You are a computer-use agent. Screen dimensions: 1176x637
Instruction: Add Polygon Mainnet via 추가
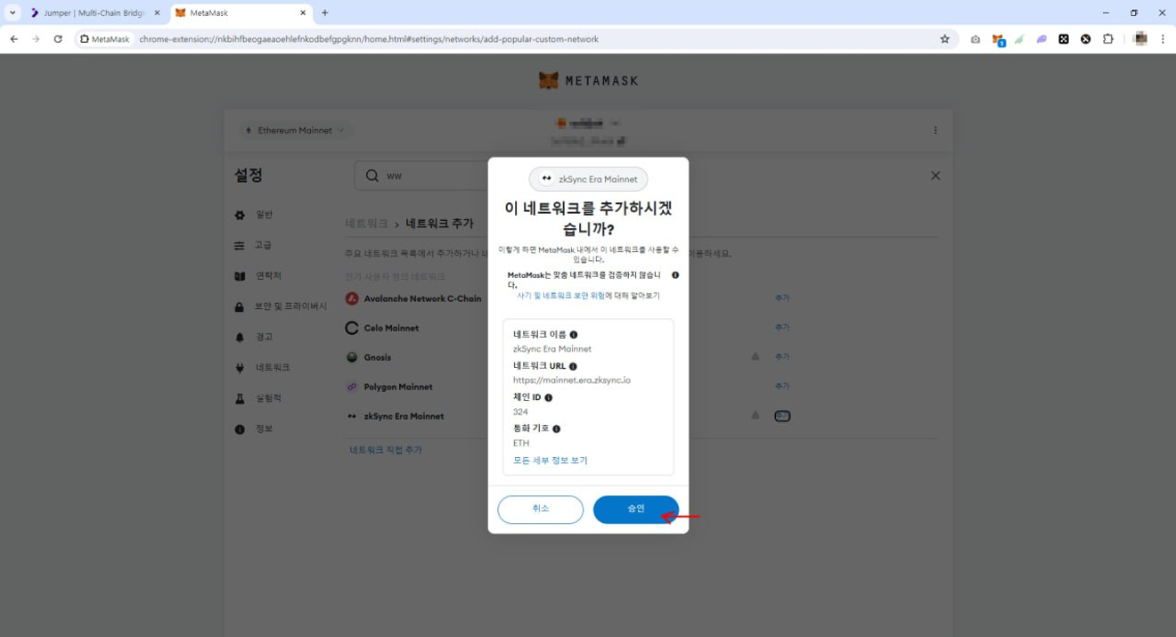pos(782,387)
